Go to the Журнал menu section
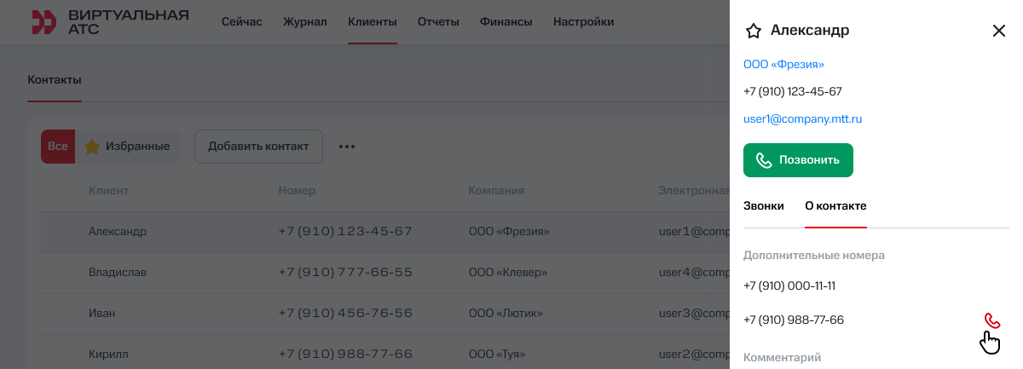The image size is (1023, 369). [304, 22]
